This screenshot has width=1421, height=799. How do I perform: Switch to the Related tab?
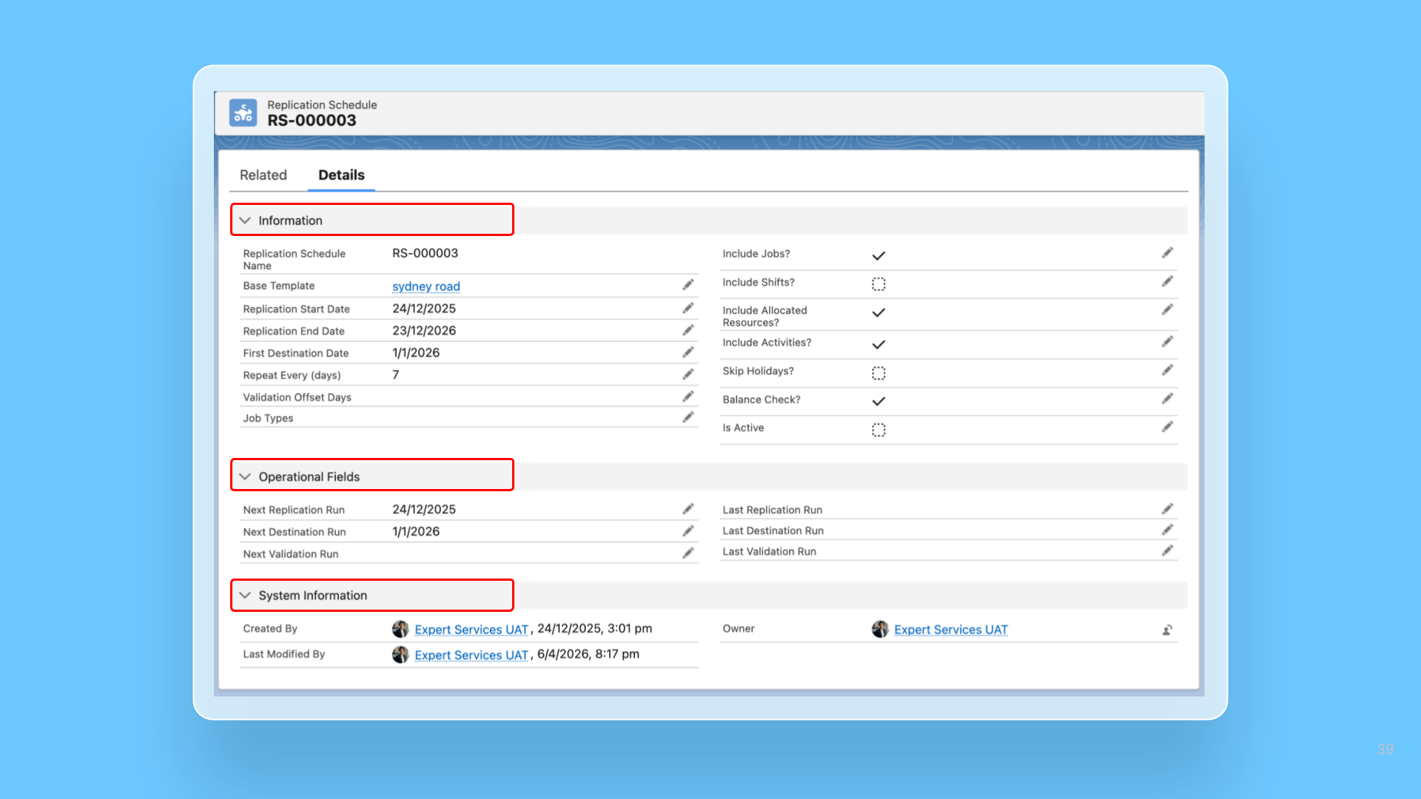coord(263,175)
